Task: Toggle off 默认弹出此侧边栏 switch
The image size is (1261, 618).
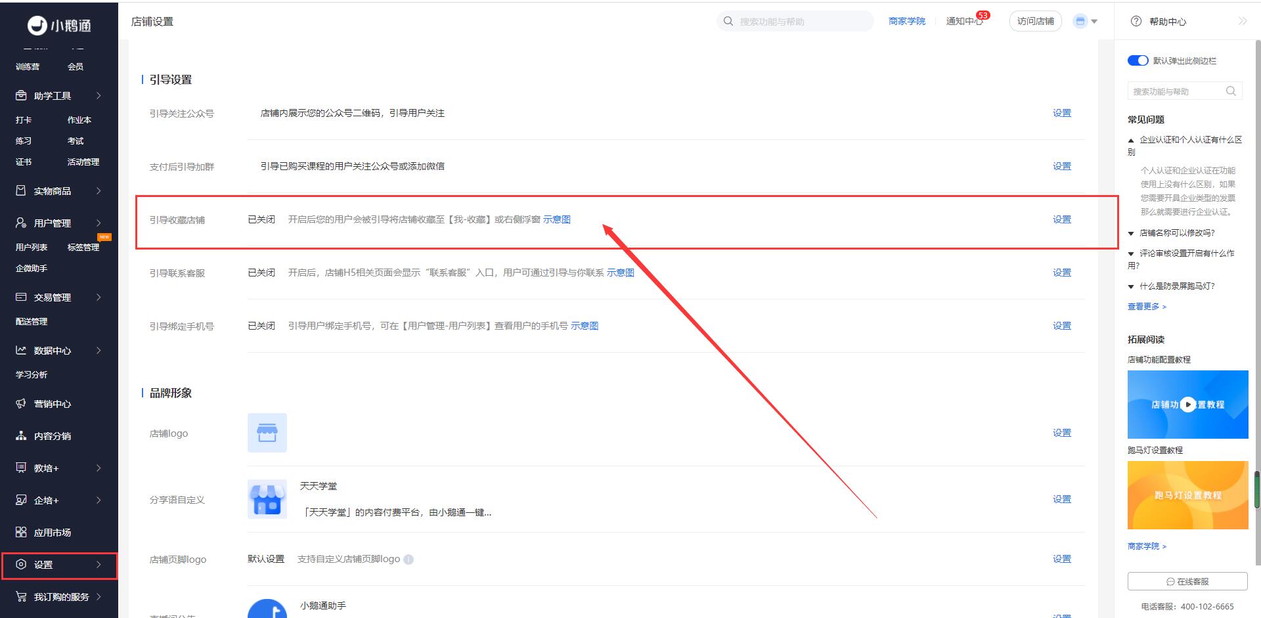Action: click(x=1138, y=60)
